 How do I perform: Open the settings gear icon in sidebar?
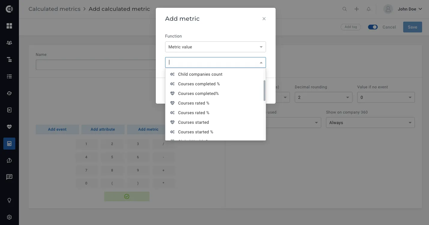click(x=9, y=217)
